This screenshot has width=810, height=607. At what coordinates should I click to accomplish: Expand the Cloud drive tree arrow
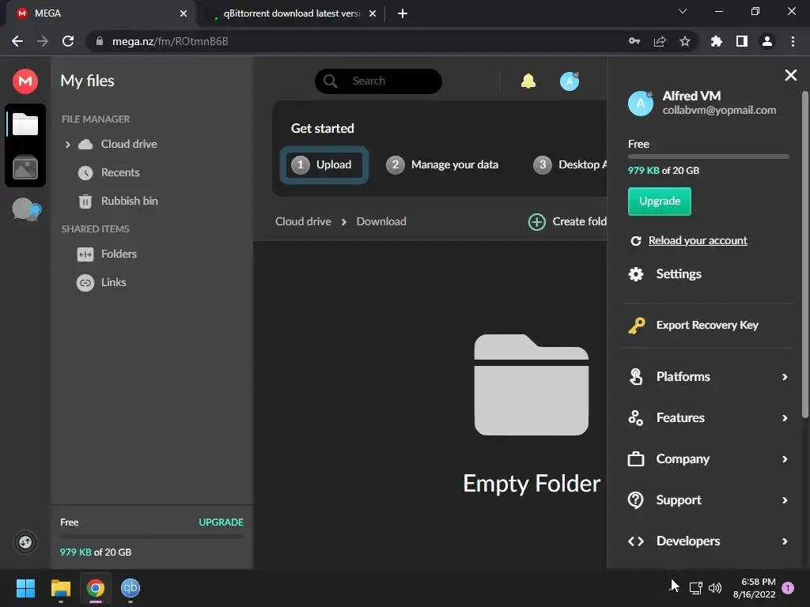click(68, 145)
